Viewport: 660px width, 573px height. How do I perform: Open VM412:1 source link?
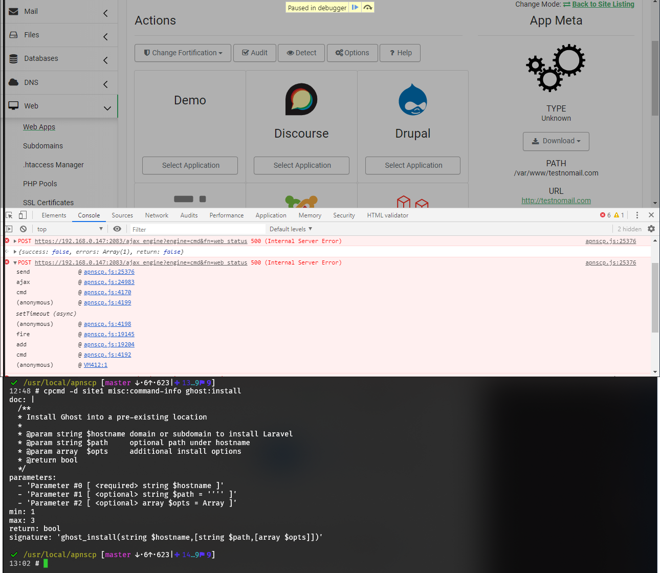(96, 365)
